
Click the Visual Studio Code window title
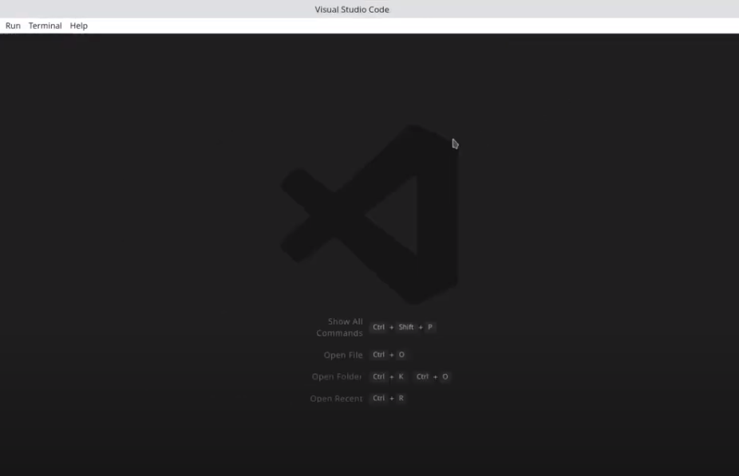[352, 10]
